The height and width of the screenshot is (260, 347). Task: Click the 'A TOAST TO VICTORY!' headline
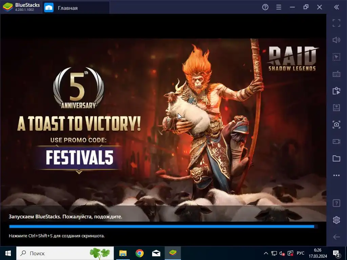point(79,123)
